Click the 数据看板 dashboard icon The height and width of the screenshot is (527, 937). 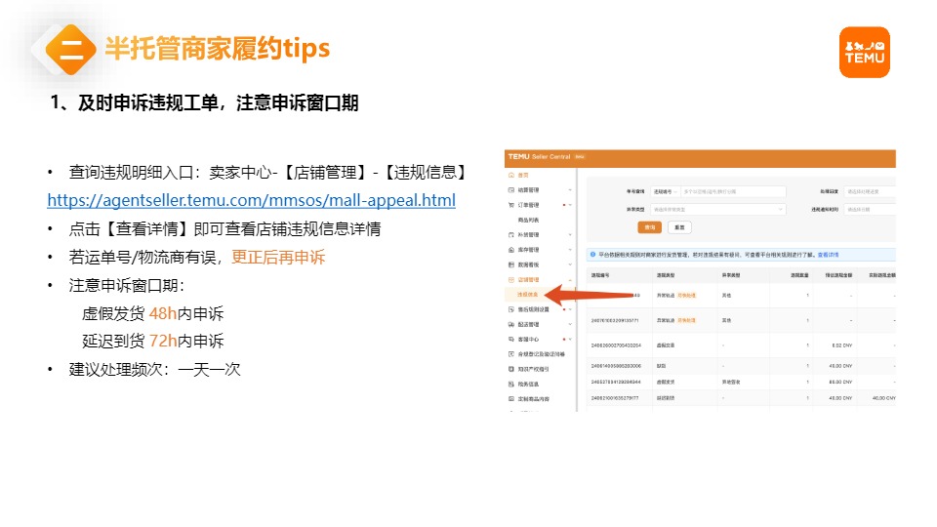pos(509,264)
